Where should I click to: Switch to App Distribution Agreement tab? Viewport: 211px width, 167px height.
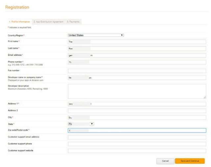tap(48, 22)
